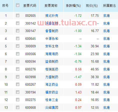Click the 0.56 change percentage value
Viewport: 118px width, 112px height.
78,69
